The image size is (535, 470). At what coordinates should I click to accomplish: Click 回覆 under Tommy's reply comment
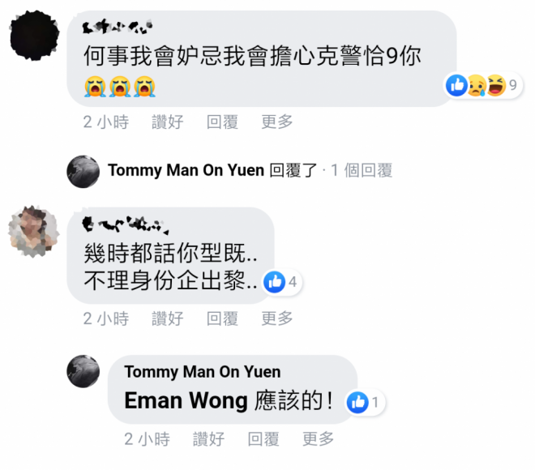(x=263, y=439)
